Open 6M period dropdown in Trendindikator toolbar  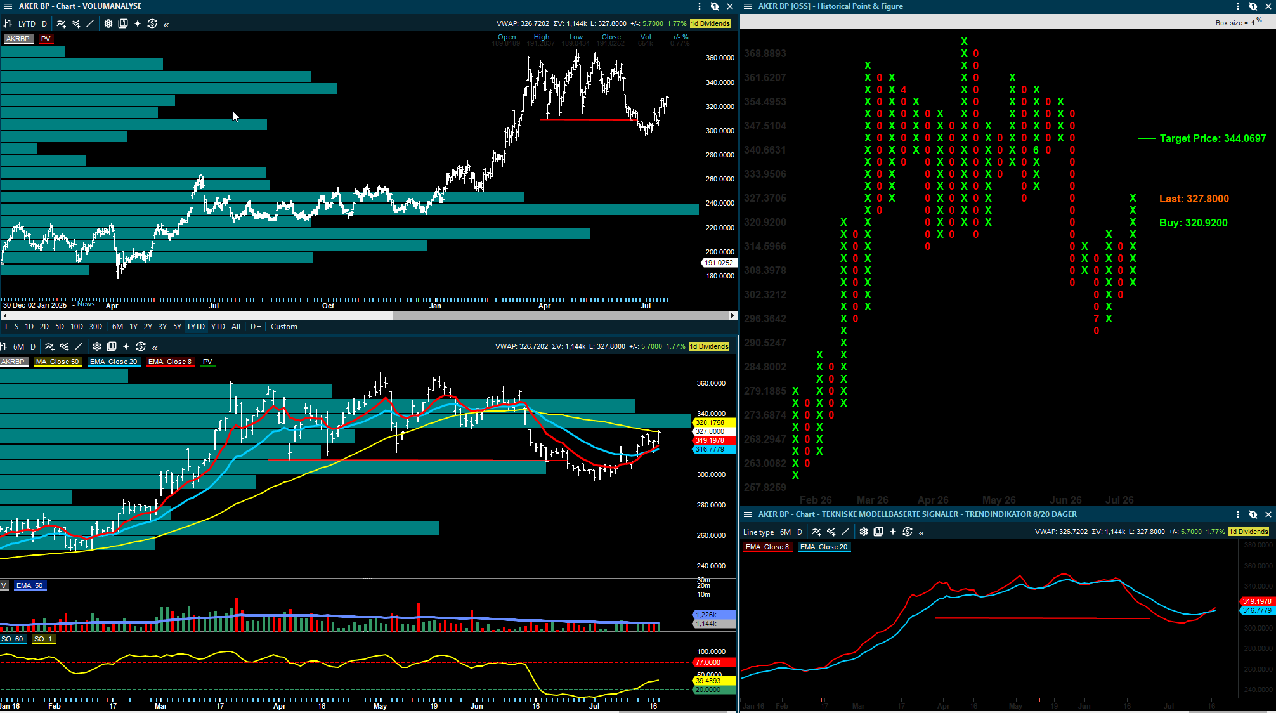coord(785,532)
